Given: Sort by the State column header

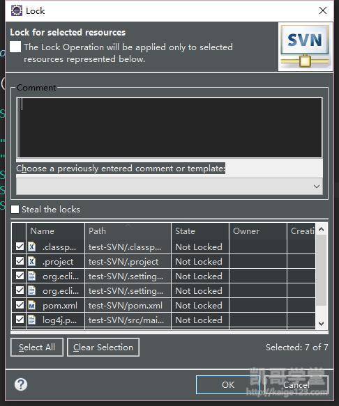Looking at the screenshot, I should tap(200, 231).
